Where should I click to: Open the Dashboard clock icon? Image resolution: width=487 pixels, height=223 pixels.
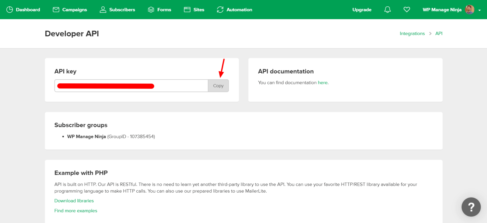[10, 9]
